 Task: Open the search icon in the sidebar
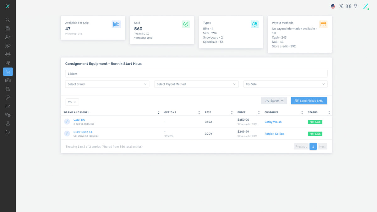click(x=8, y=19)
